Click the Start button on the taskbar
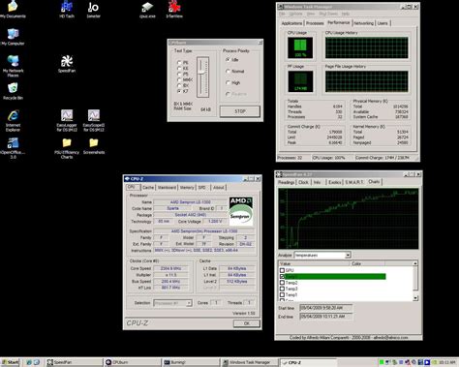The width and height of the screenshot is (459, 367). click(10, 362)
